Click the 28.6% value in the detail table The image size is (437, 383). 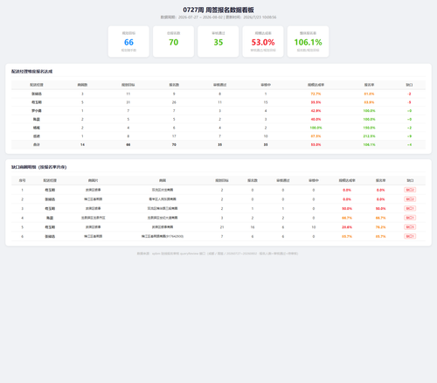click(347, 227)
